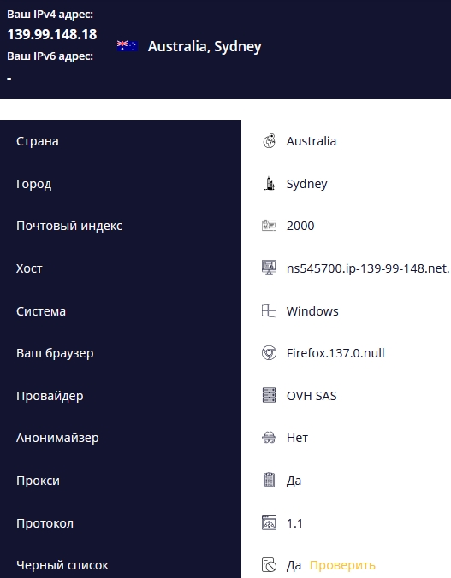Image resolution: width=451 pixels, height=578 pixels.
Task: Click the postal code icon beside 2000
Action: click(x=269, y=225)
